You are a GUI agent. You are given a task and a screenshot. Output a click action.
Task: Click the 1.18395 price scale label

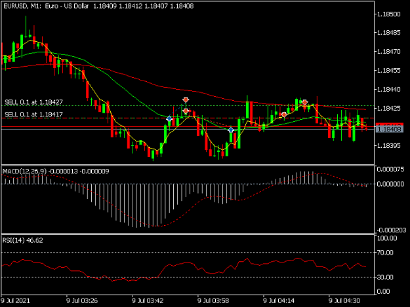coord(388,145)
